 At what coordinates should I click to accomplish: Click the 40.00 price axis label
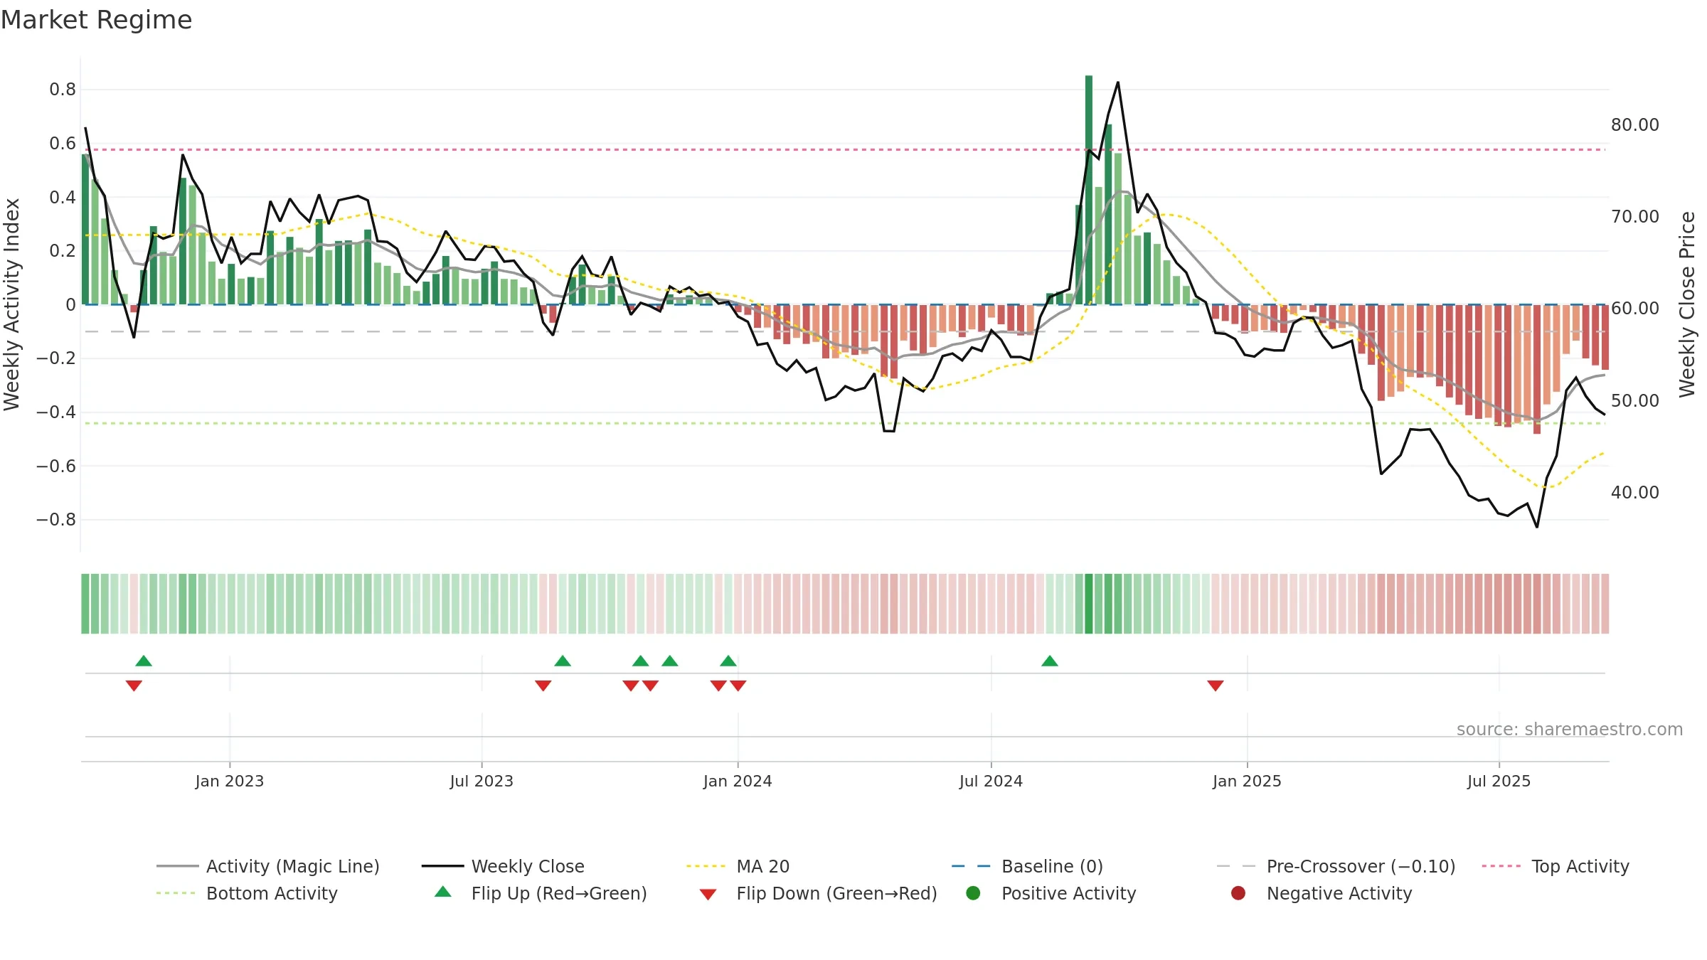tap(1635, 492)
